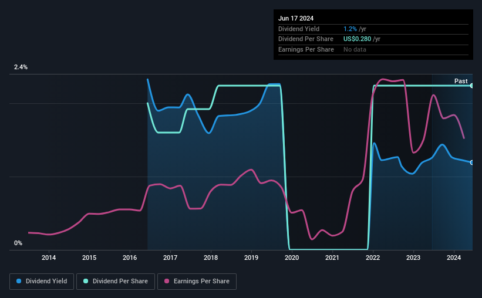
Task: Click the blue endpoint marker on Dividend Yield line
Action: pos(471,162)
